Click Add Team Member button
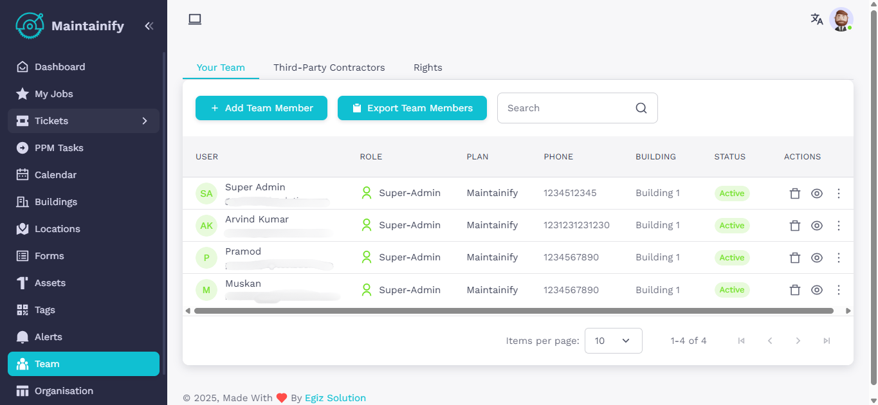The height and width of the screenshot is (405, 878). click(261, 108)
